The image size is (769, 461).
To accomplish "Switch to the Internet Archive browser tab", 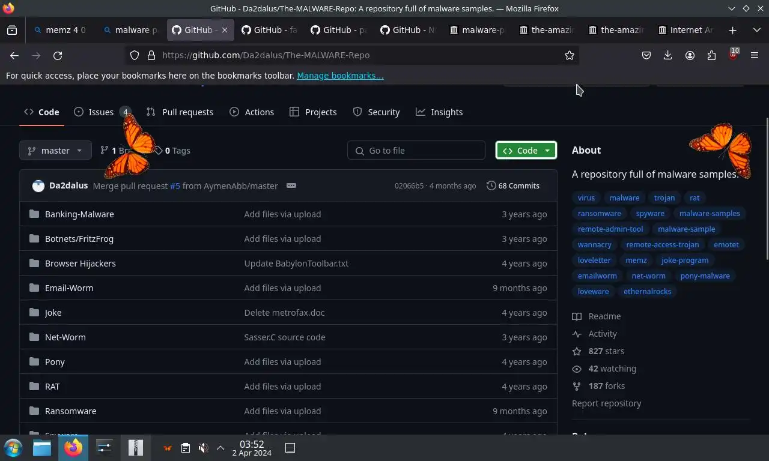I will [686, 30].
